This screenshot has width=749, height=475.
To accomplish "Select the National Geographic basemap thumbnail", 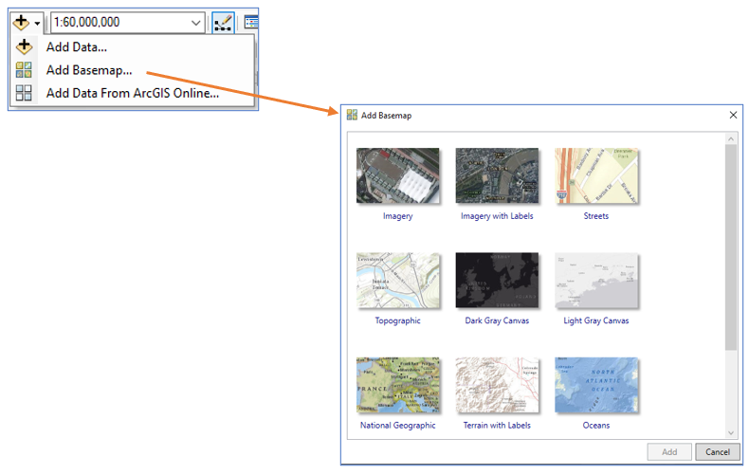I will pyautogui.click(x=398, y=385).
